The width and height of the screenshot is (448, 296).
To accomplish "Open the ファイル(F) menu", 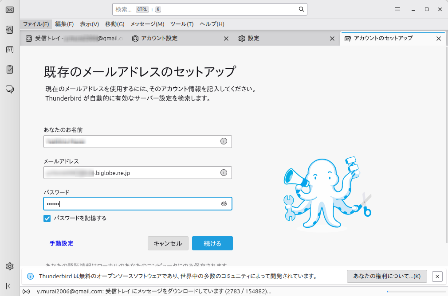I will [x=36, y=24].
